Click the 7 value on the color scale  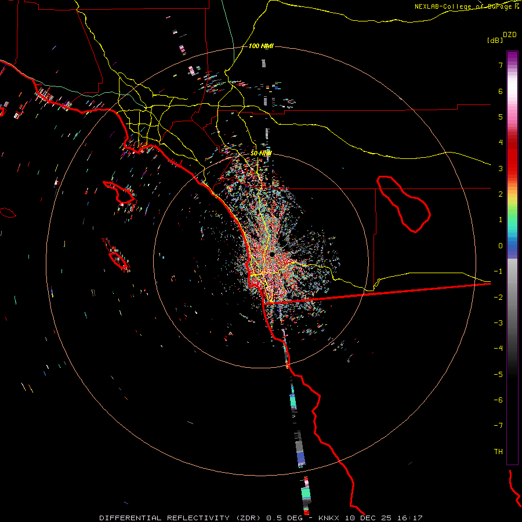tap(501, 65)
